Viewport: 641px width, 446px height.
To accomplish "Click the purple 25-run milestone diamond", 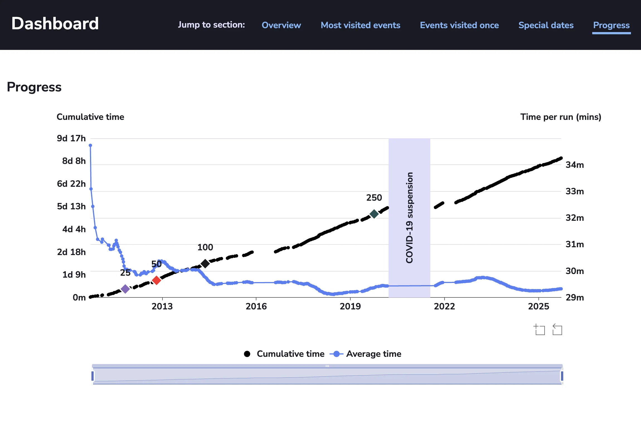I will click(125, 289).
